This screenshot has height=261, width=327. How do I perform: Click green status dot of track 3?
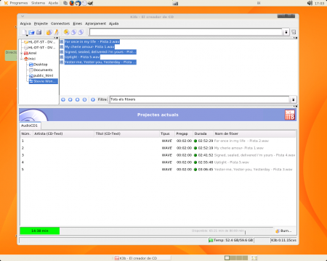click(195, 155)
